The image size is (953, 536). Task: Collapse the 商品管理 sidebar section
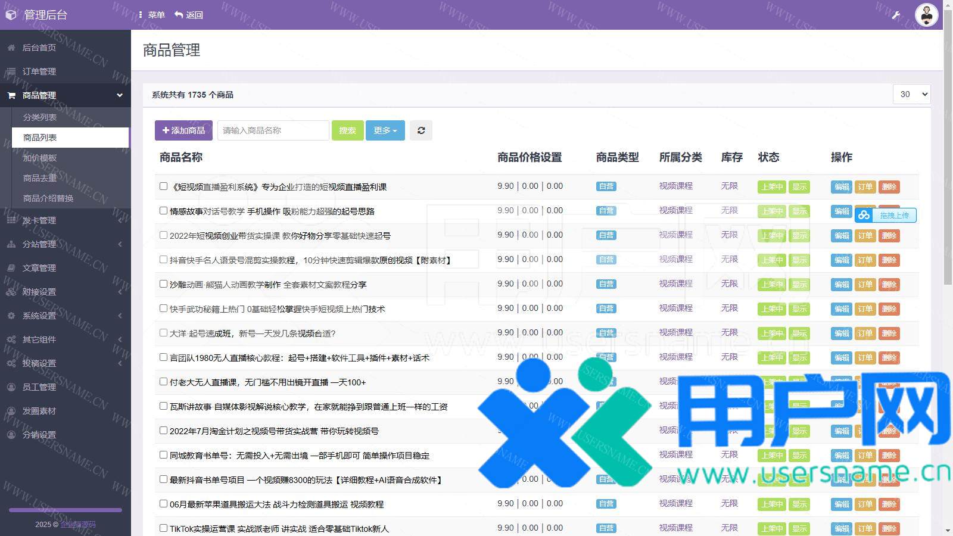coord(119,95)
